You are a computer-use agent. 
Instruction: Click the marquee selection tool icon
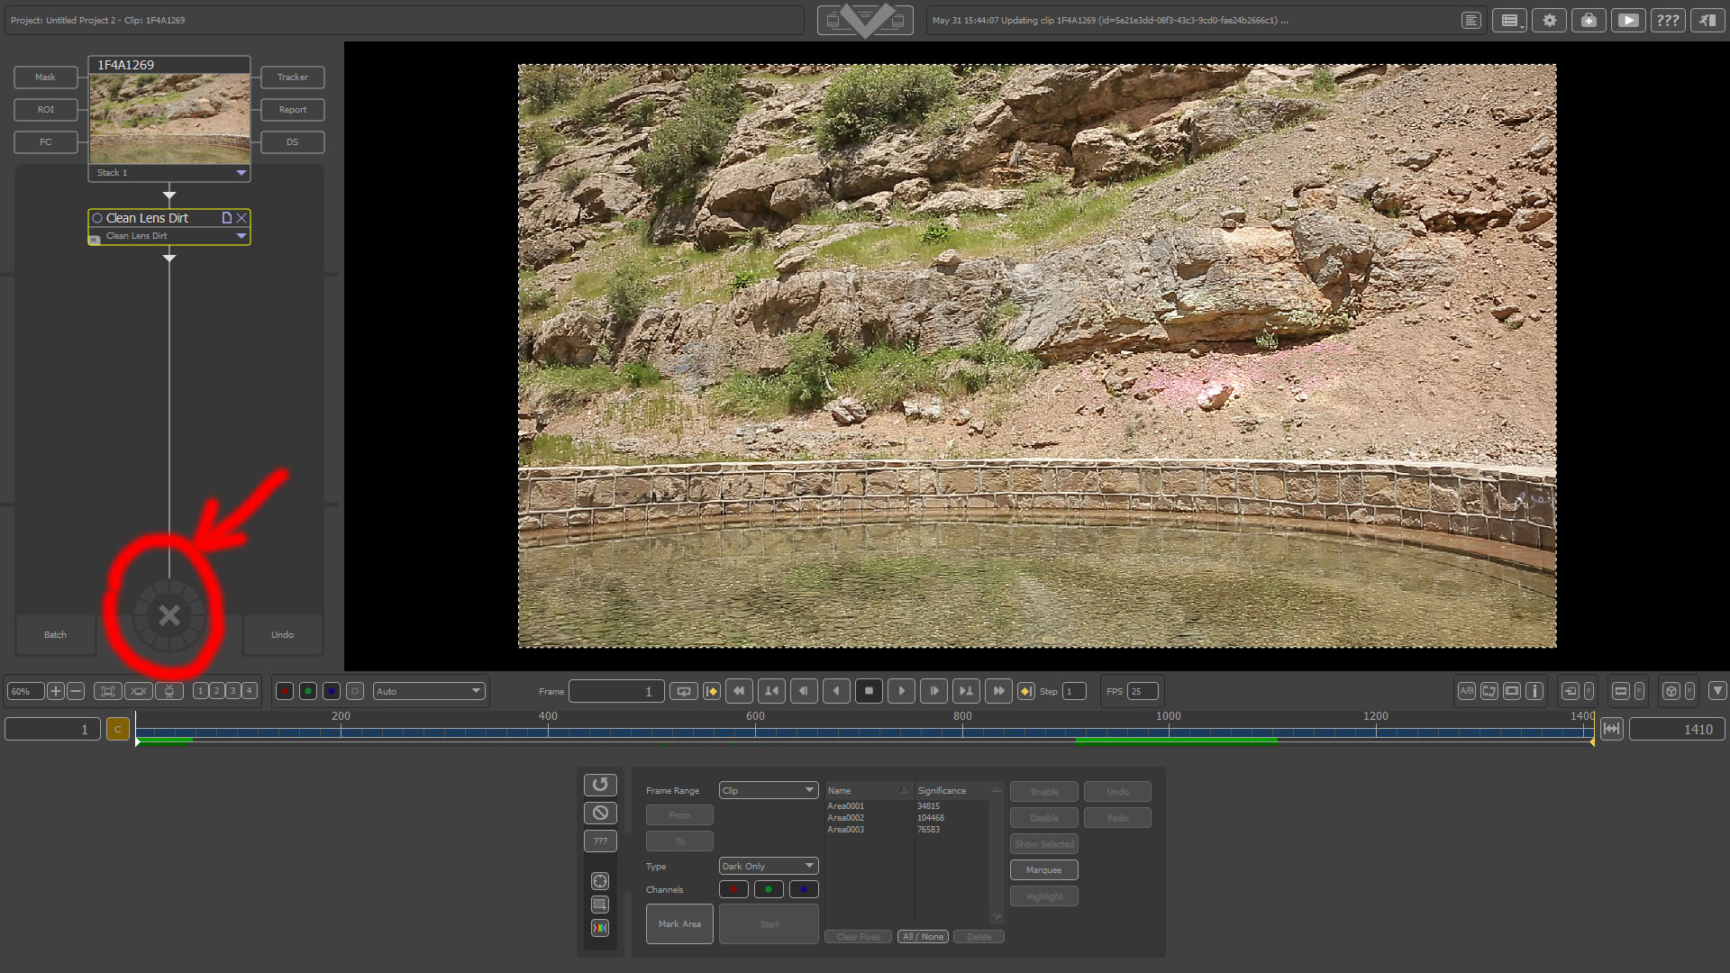click(600, 905)
